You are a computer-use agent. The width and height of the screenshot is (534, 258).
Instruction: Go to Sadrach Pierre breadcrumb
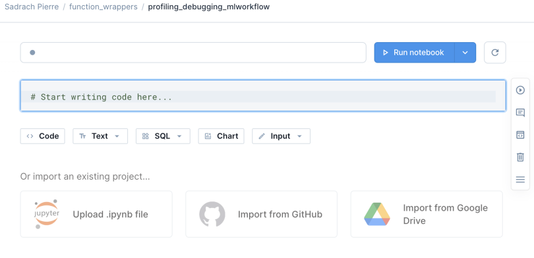(x=32, y=7)
